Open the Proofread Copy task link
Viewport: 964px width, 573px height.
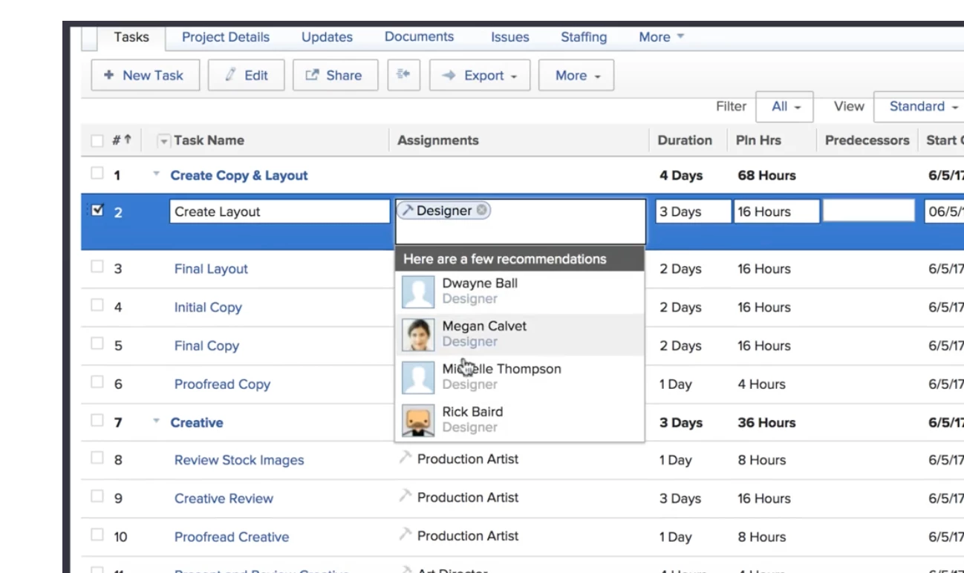[x=222, y=384]
